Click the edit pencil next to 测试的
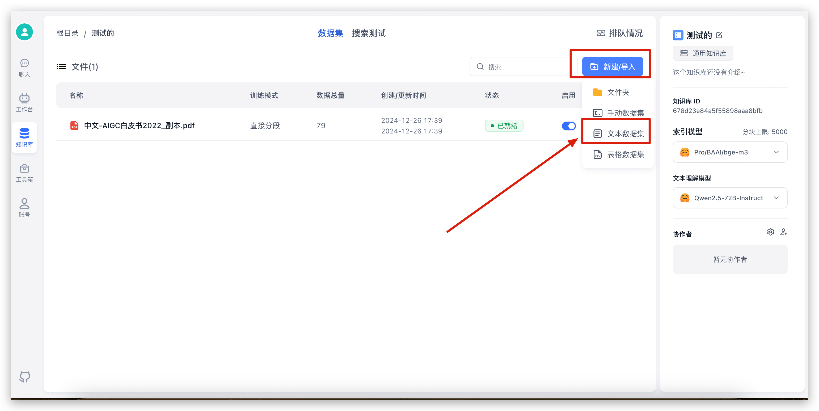Screen dimensions: 819x411 coord(719,35)
